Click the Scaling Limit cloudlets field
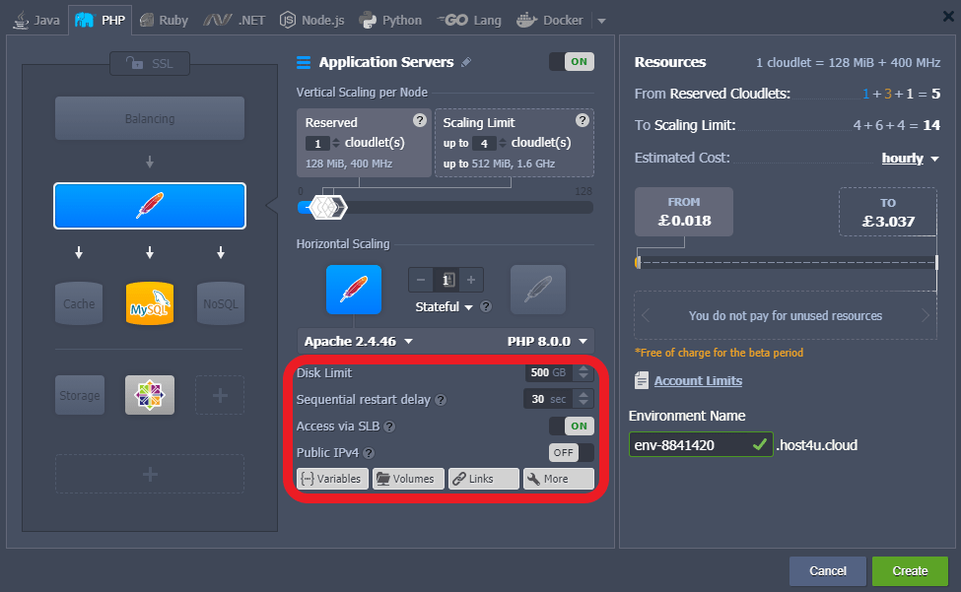961x592 pixels. (484, 143)
